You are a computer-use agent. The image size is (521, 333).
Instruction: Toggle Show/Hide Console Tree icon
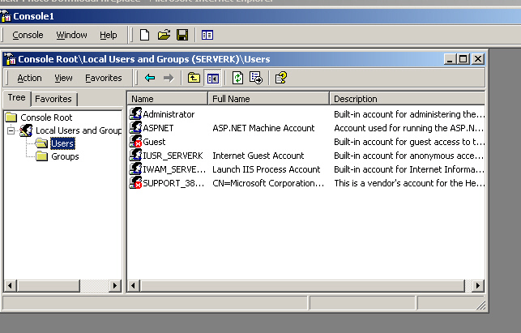point(212,79)
